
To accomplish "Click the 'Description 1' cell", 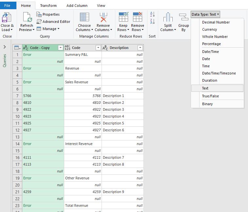I will tap(123, 96).
